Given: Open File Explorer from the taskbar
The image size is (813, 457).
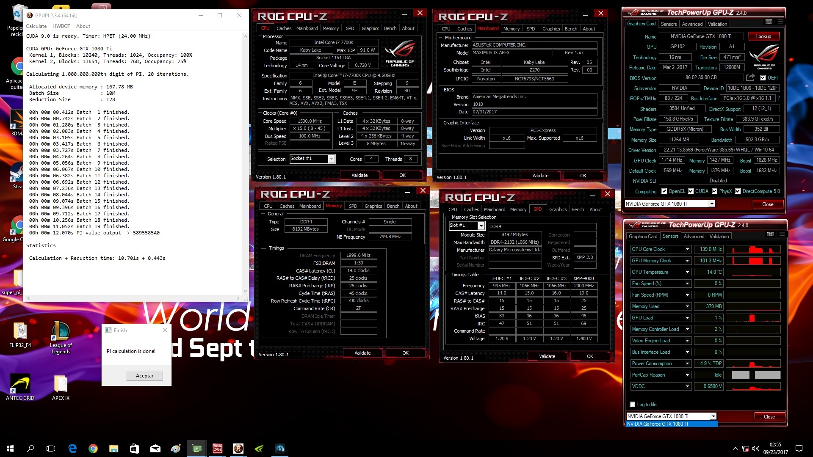Looking at the screenshot, I should (x=114, y=449).
